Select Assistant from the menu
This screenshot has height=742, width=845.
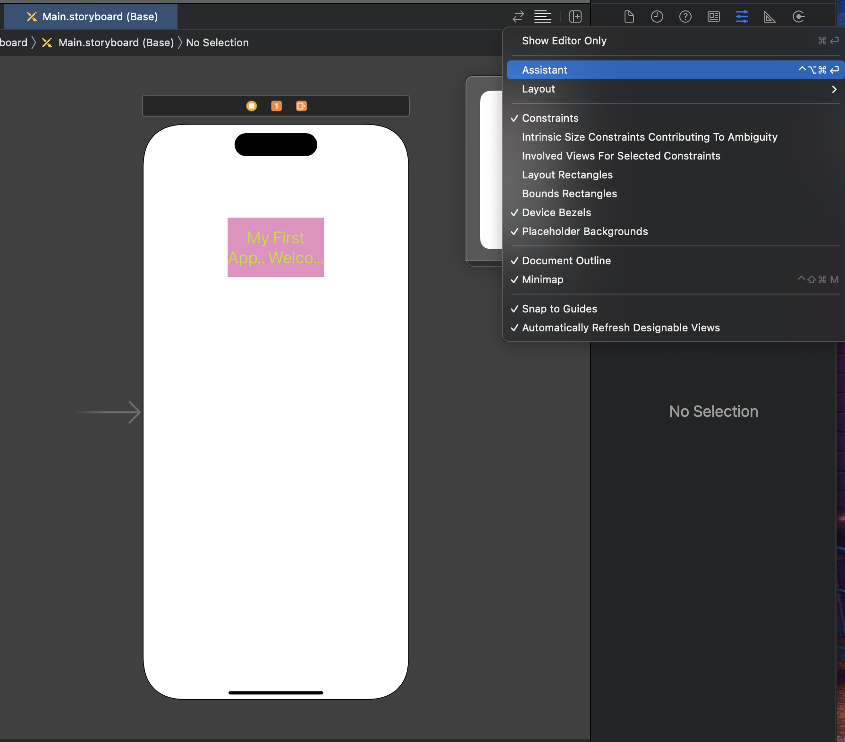pyautogui.click(x=545, y=69)
